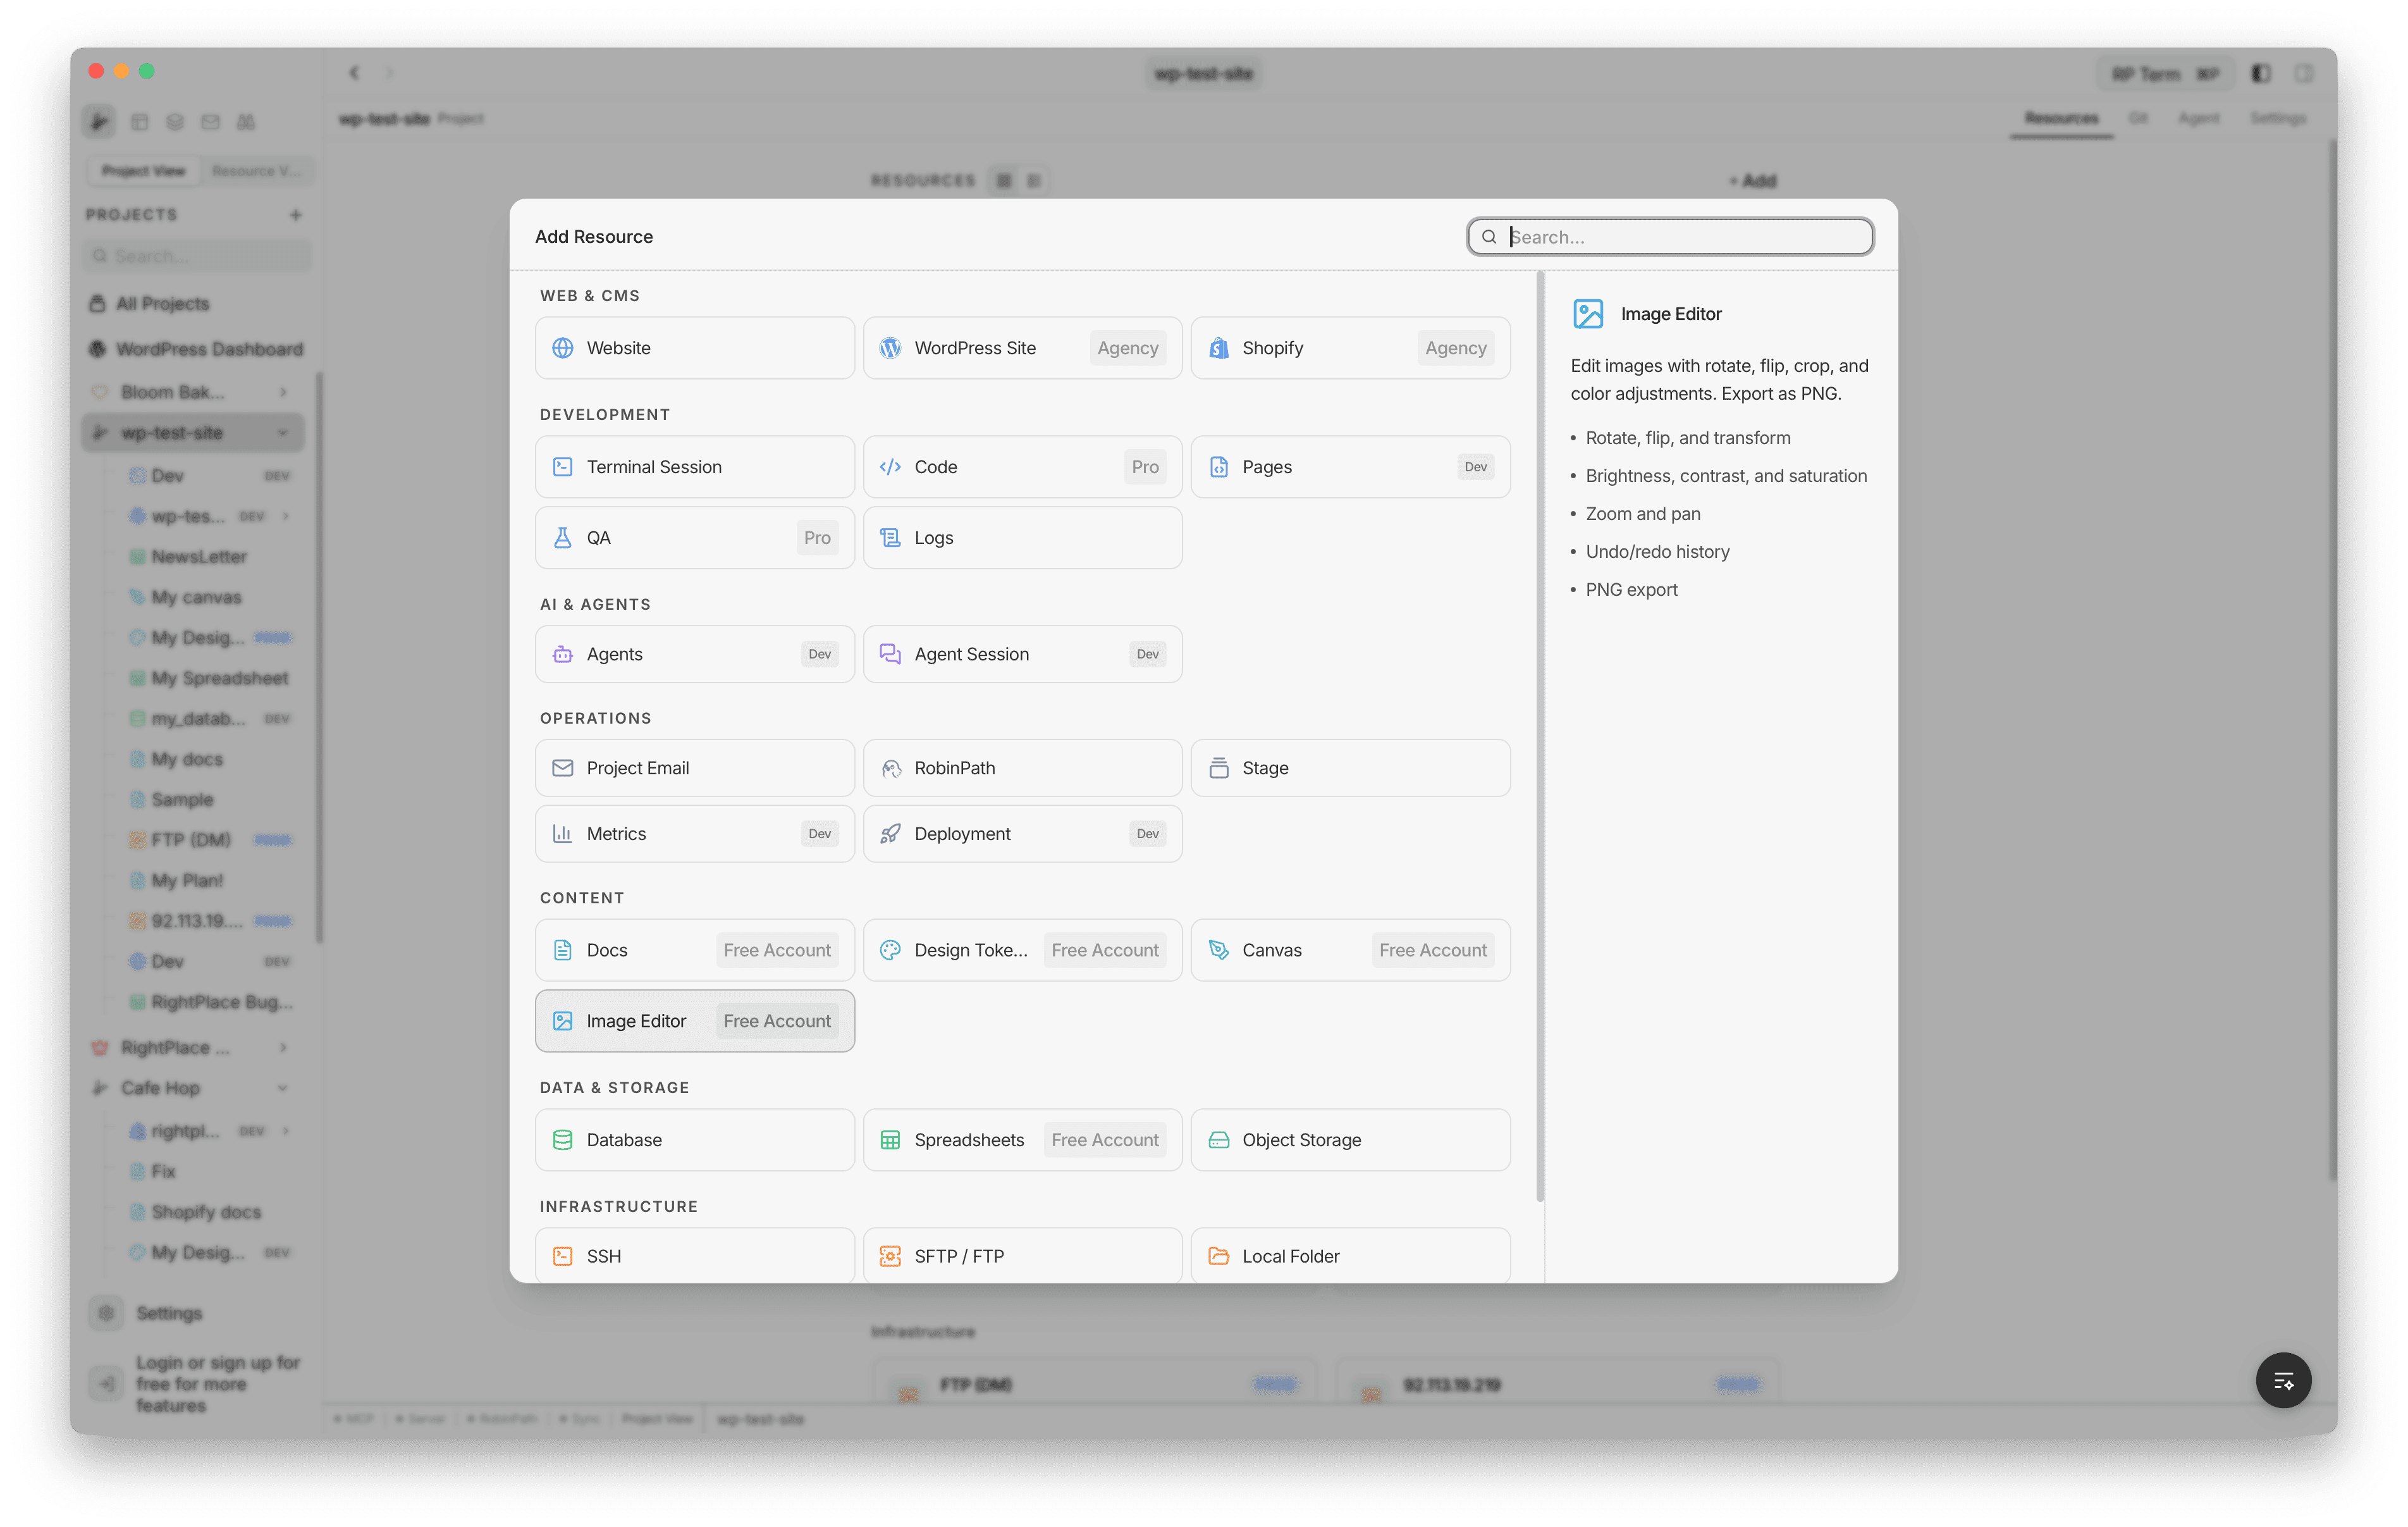Click the binoculars icon in the top-left toolbar

tap(246, 121)
